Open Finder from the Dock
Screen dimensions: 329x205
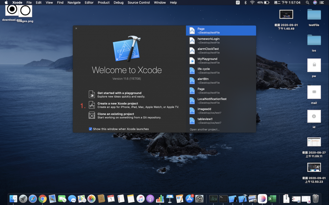(x=13, y=199)
